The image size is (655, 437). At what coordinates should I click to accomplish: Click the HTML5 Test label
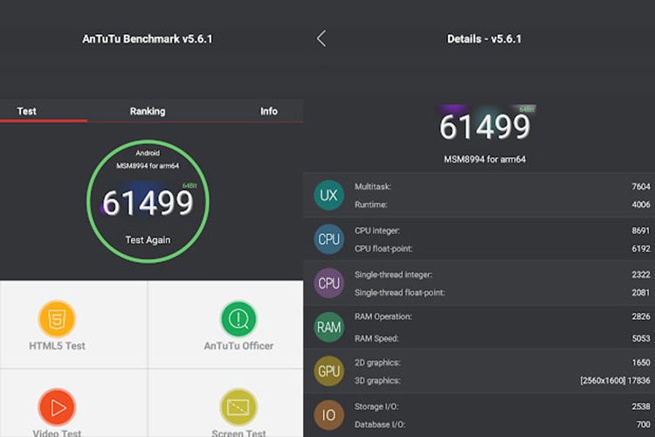click(57, 346)
